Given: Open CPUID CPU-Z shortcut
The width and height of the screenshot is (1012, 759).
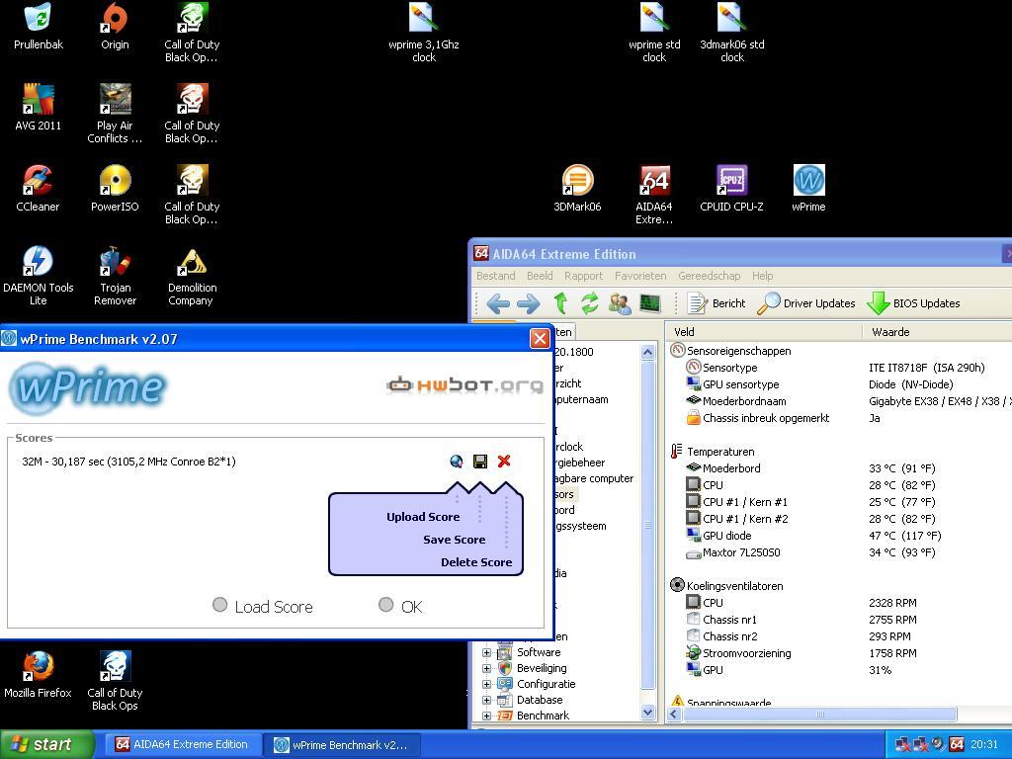Looking at the screenshot, I should click(x=731, y=189).
